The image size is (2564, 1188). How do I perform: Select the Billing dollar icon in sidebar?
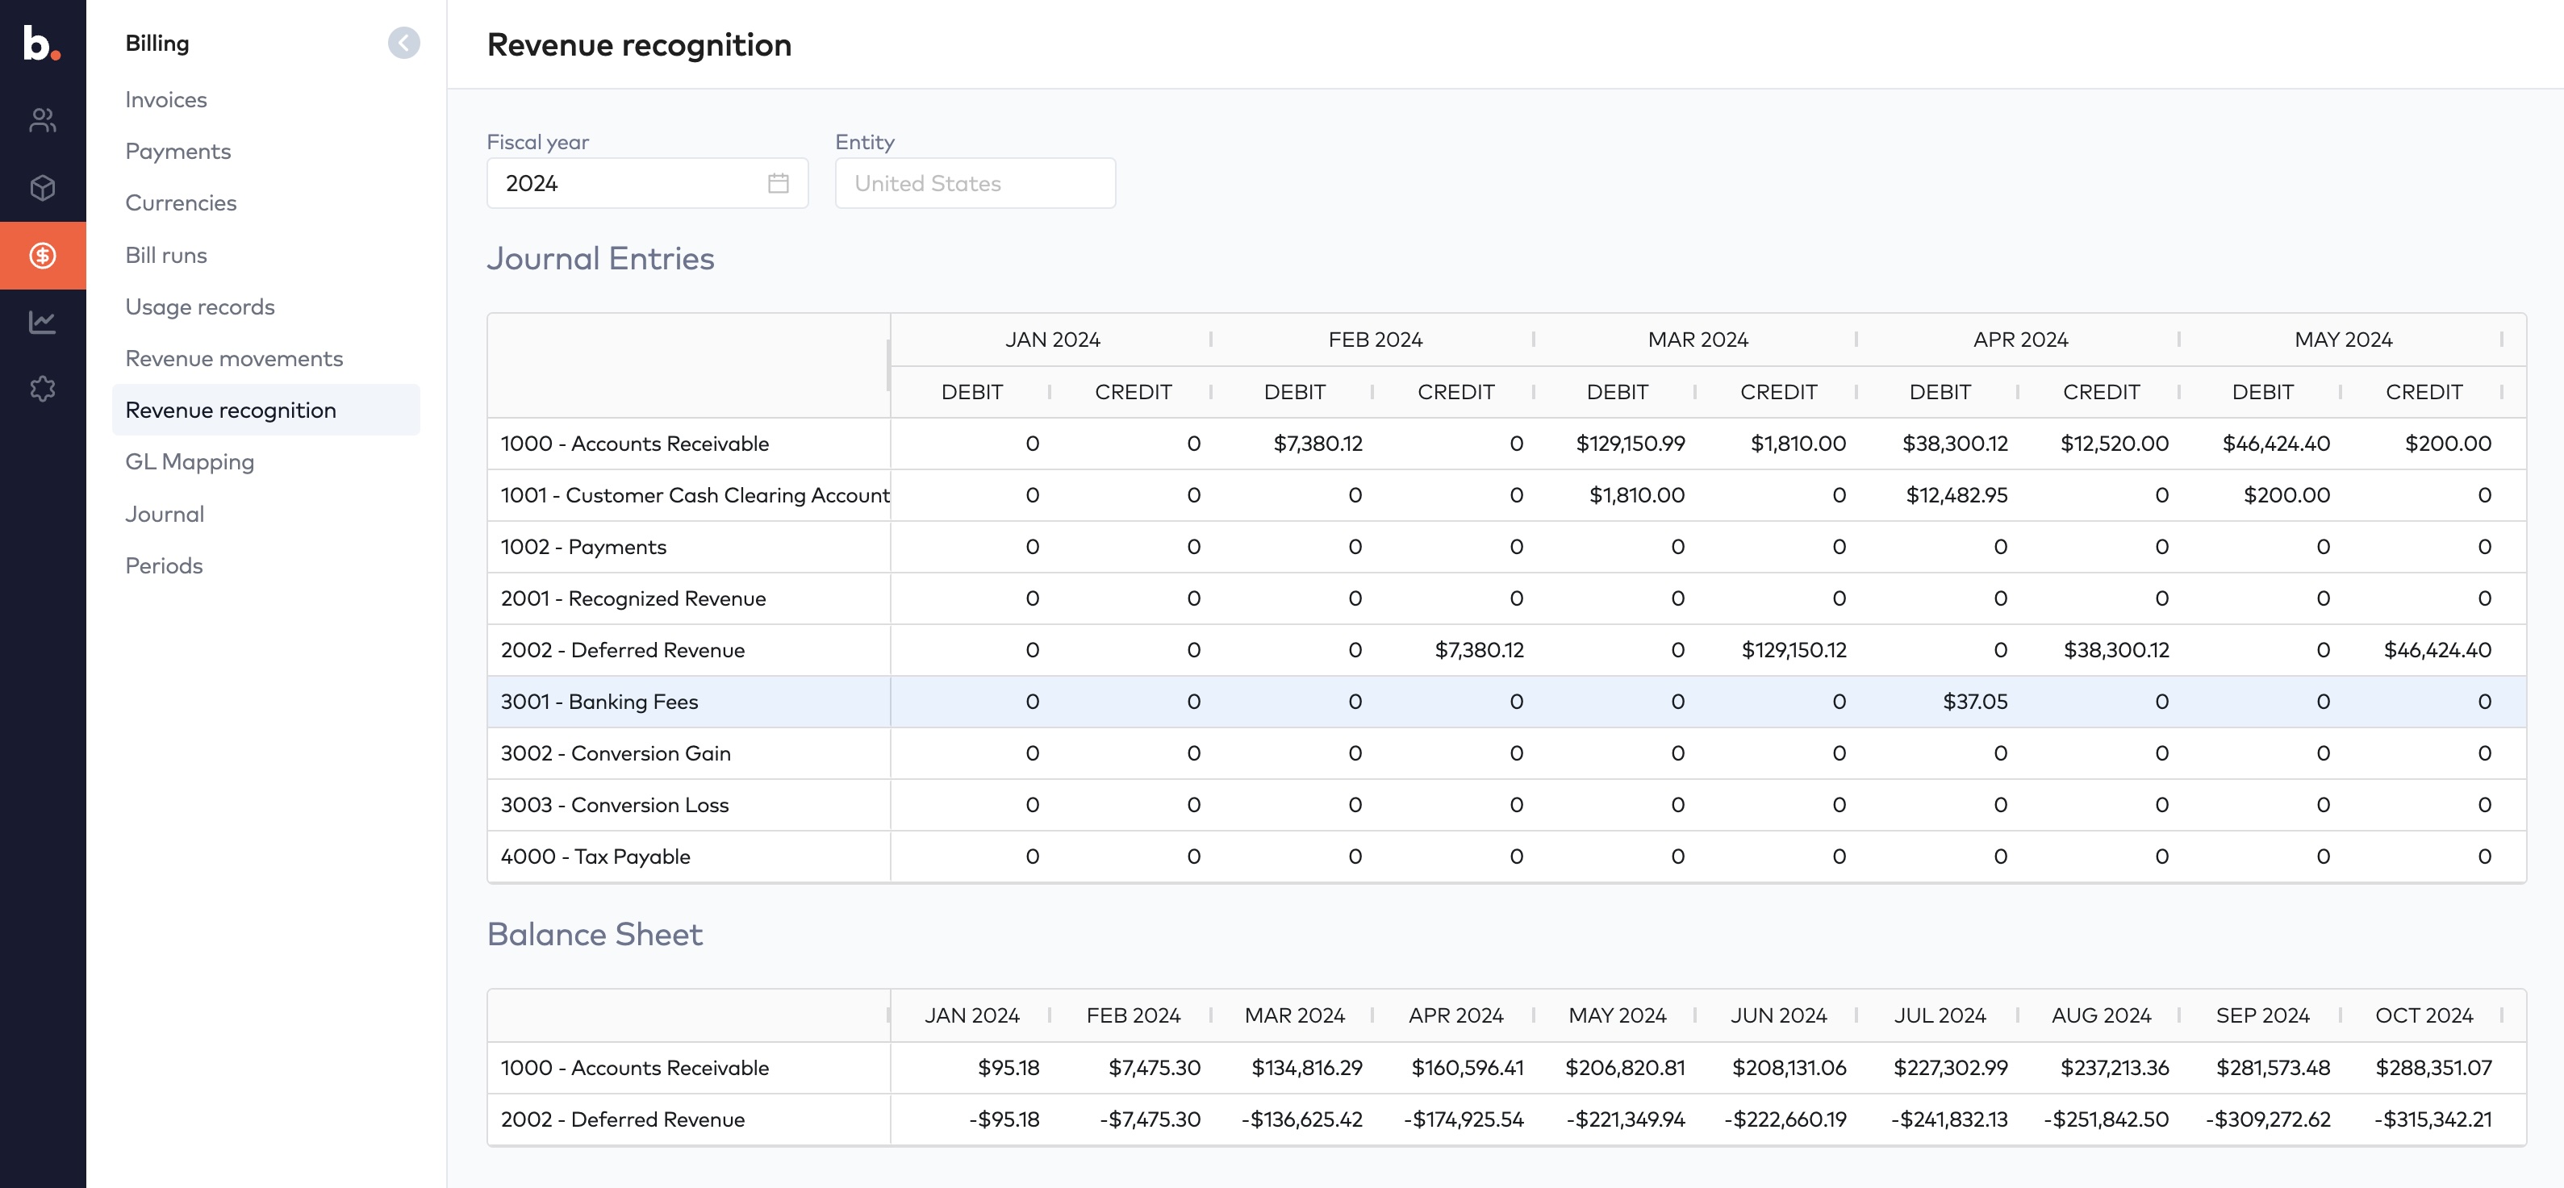(x=43, y=256)
